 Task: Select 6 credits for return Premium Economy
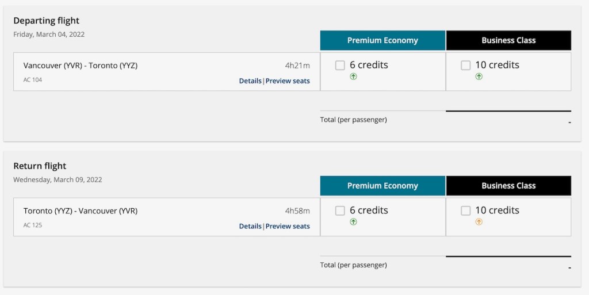pos(340,211)
